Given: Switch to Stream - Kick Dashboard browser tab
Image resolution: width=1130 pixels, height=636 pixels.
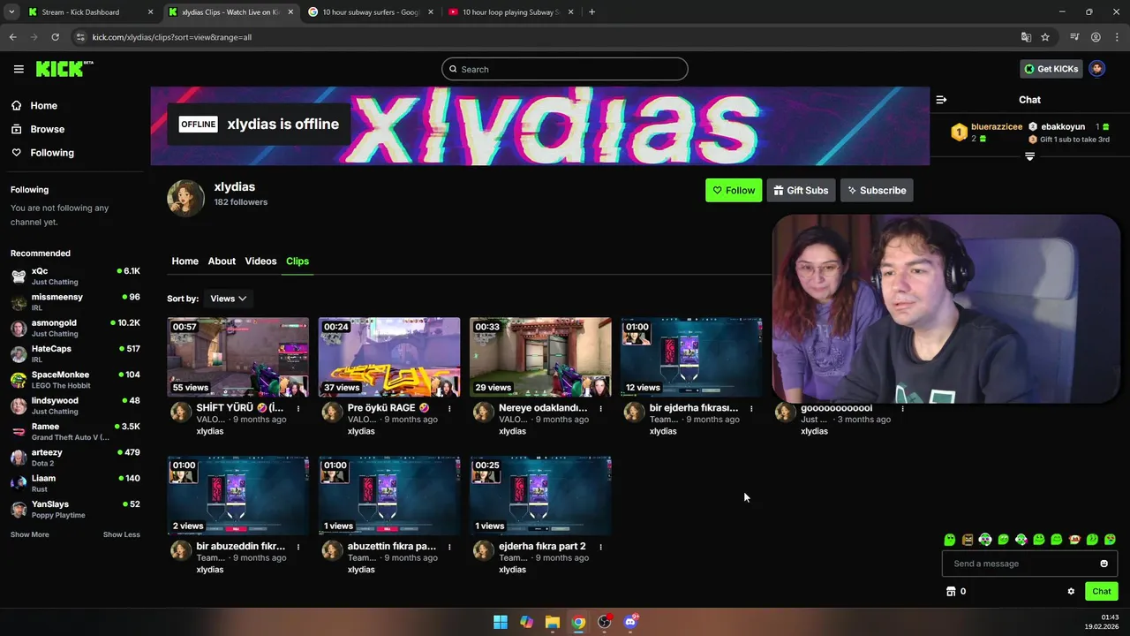Looking at the screenshot, I should tap(90, 12).
